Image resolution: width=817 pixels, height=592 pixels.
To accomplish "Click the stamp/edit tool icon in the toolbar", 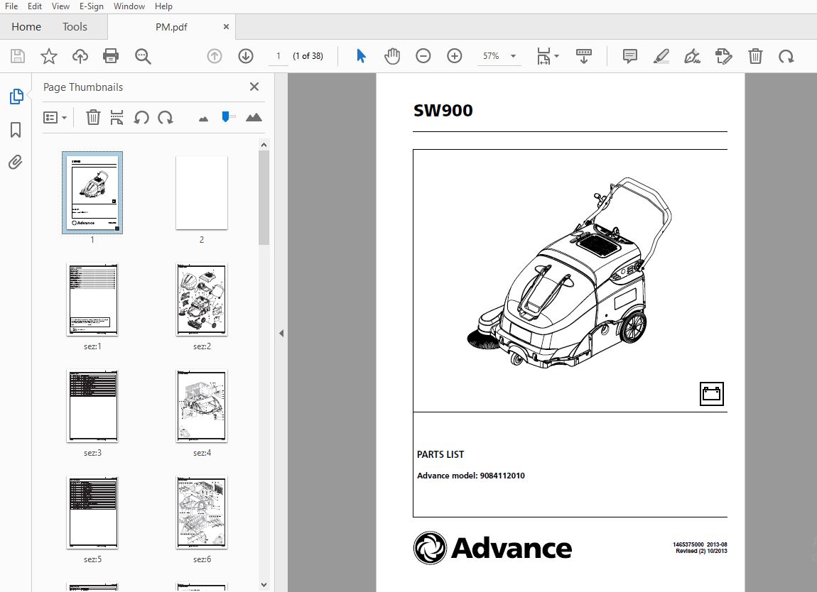I will click(x=724, y=55).
